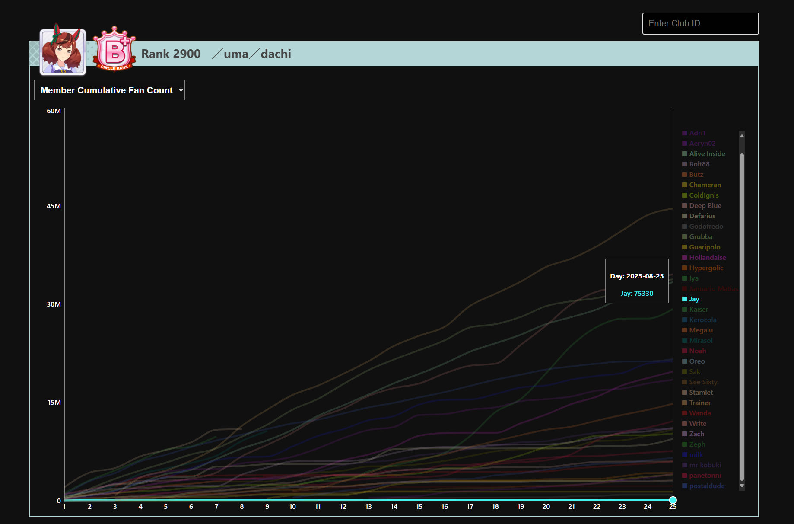Click the 15M y-axis label
This screenshot has height=524, width=794.
(x=54, y=403)
